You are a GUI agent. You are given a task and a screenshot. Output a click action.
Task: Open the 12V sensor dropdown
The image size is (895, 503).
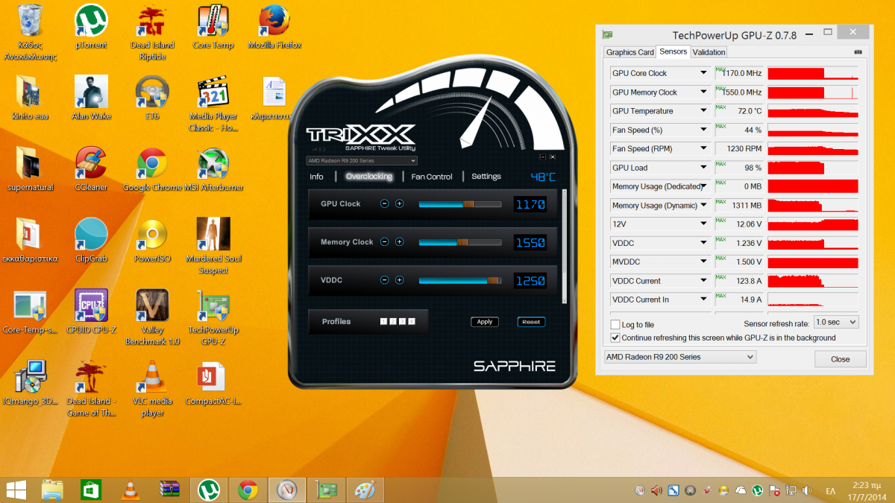point(703,224)
